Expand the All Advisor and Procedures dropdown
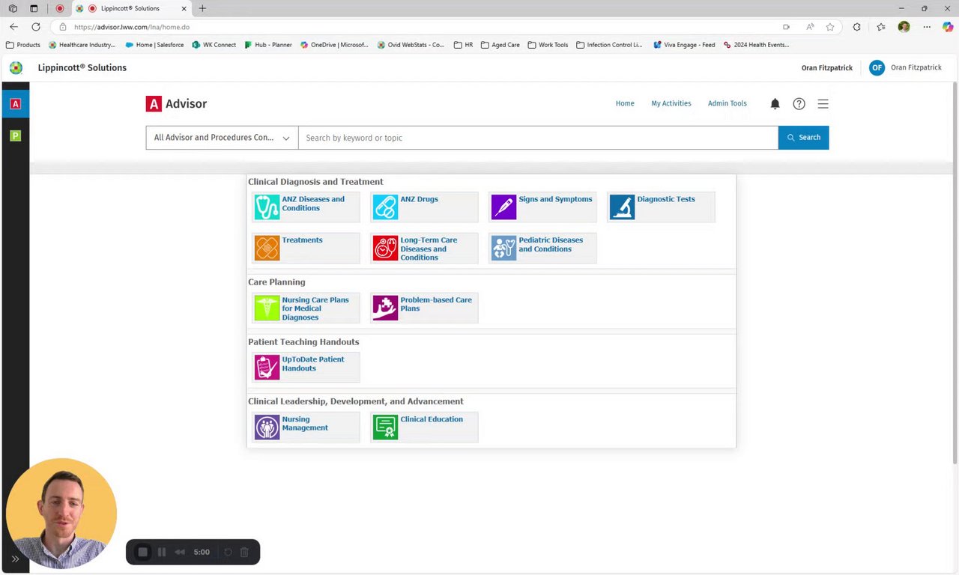Viewport: 959px width, 575px height. 222,138
